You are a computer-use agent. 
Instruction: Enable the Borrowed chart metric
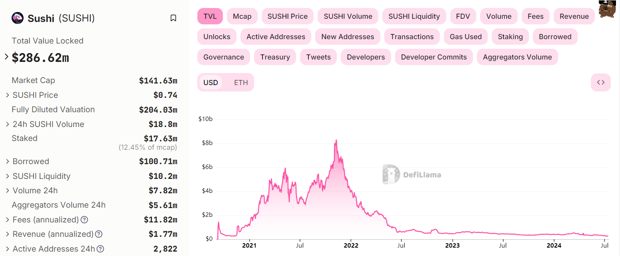555,37
